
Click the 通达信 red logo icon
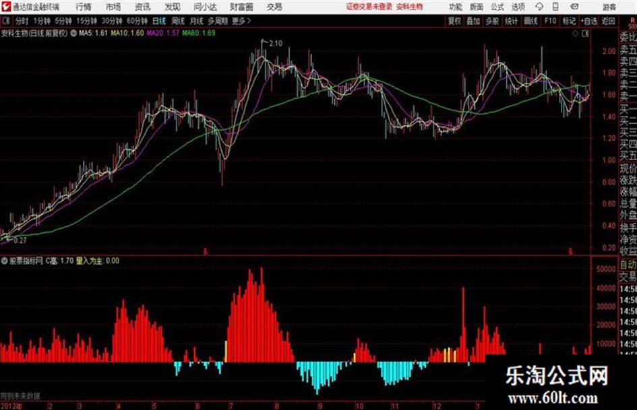coord(5,7)
